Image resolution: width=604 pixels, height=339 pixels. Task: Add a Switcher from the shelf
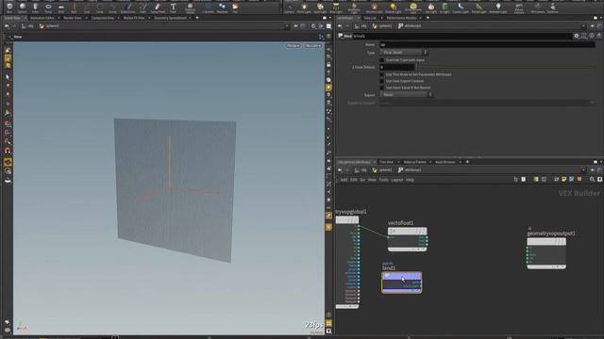(x=553, y=8)
